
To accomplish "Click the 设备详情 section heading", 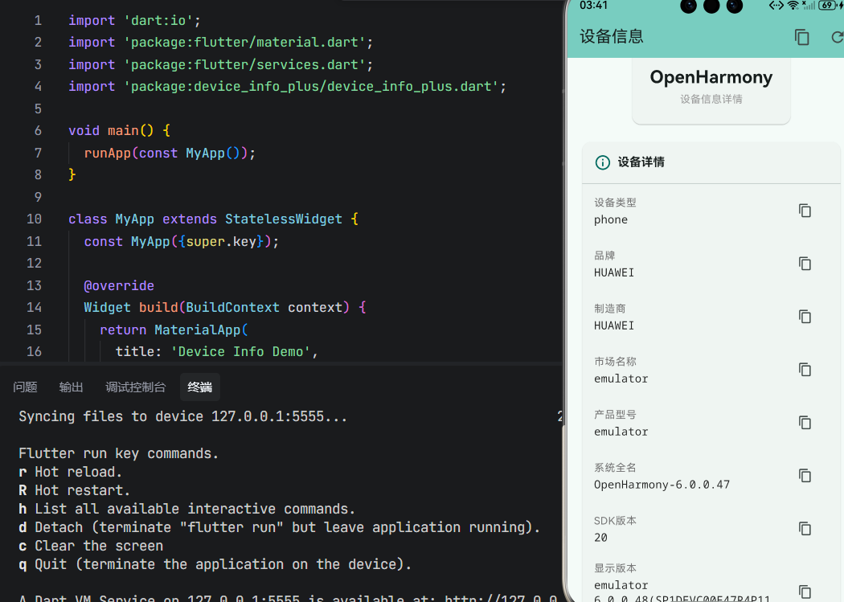I will point(641,162).
